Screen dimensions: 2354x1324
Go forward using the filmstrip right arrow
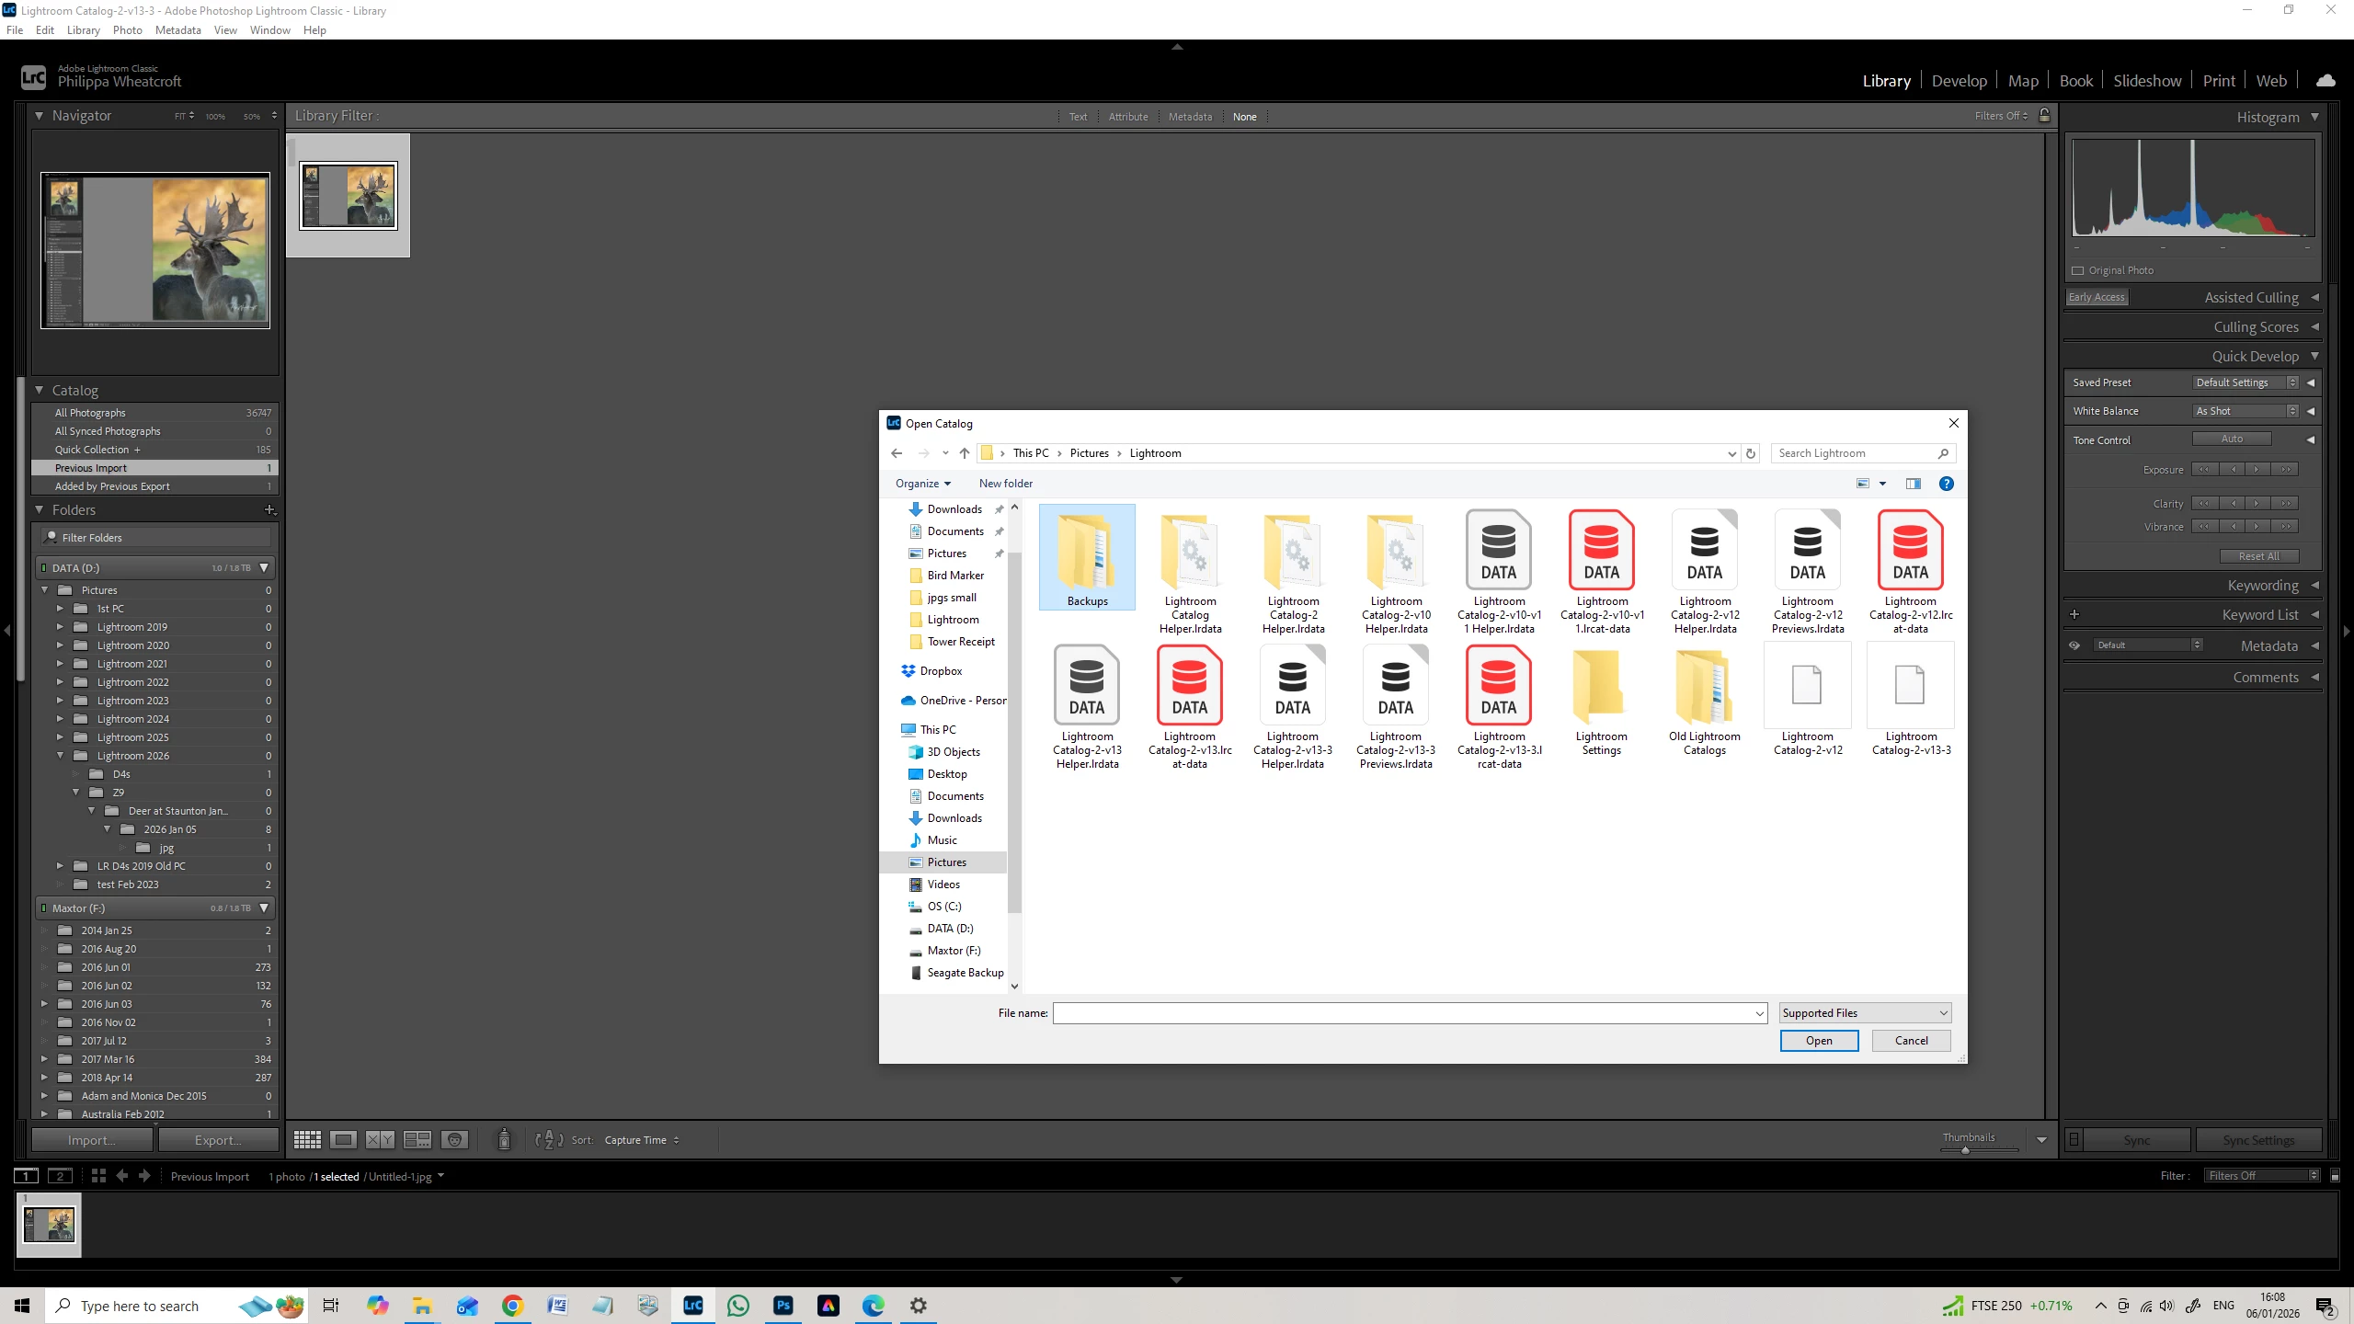tap(144, 1176)
